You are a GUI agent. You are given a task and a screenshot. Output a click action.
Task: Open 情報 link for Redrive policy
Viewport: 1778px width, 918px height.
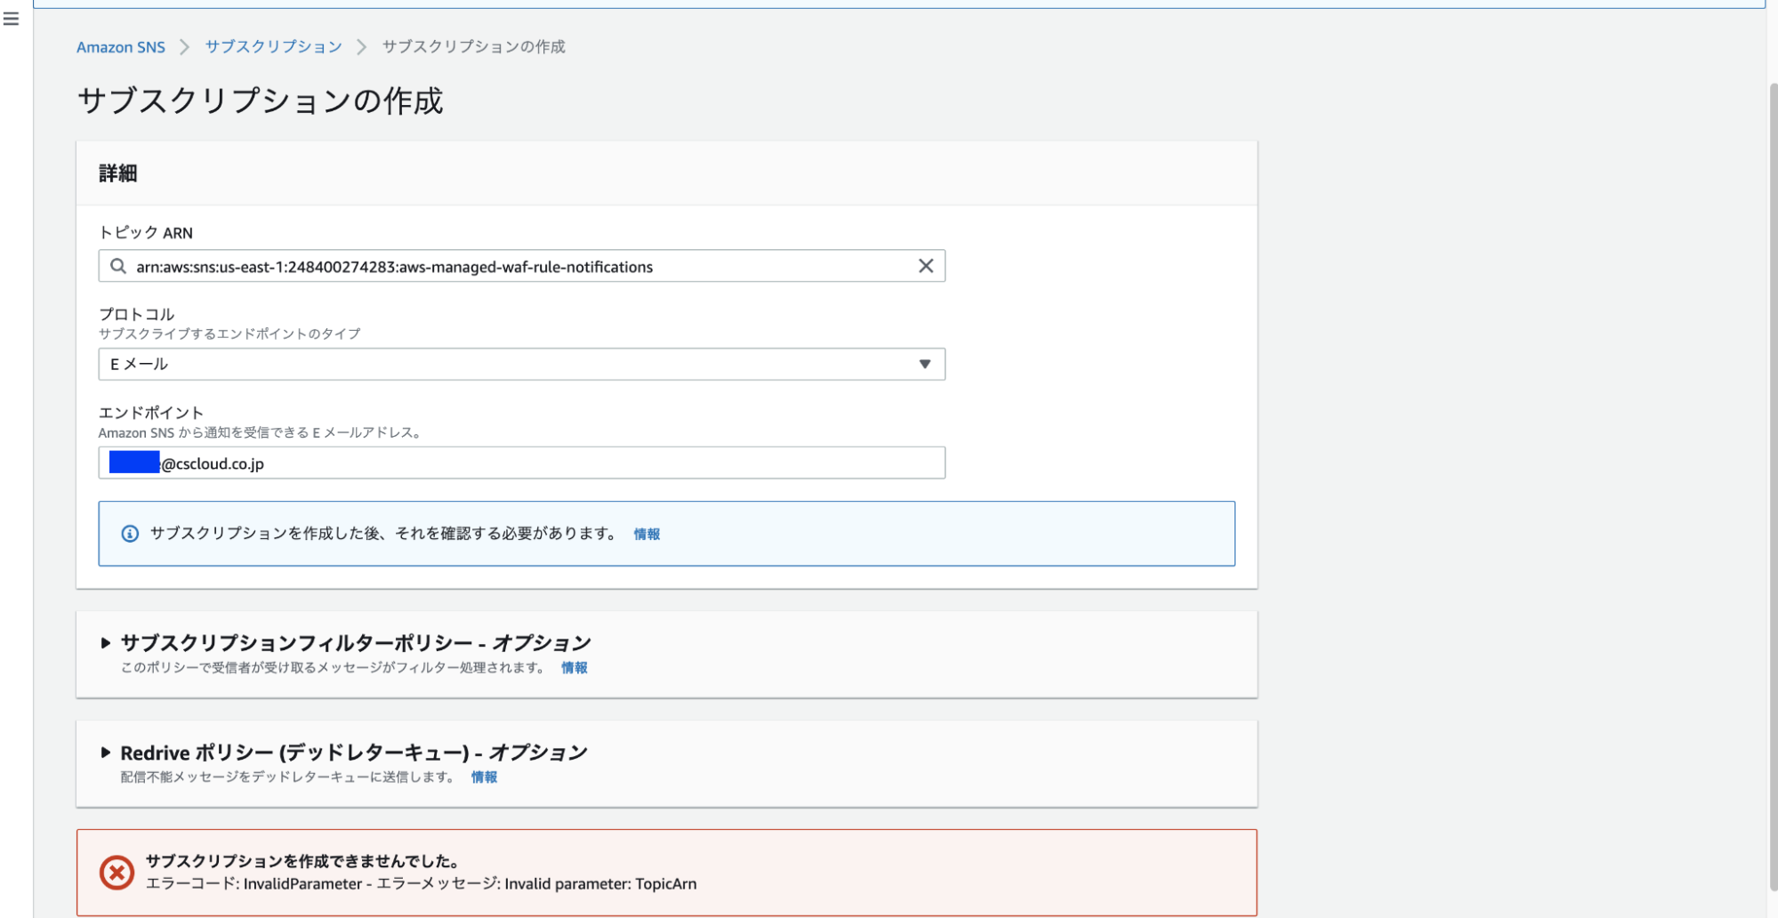[x=484, y=777]
